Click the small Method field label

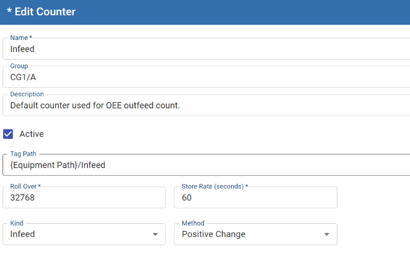click(x=193, y=223)
